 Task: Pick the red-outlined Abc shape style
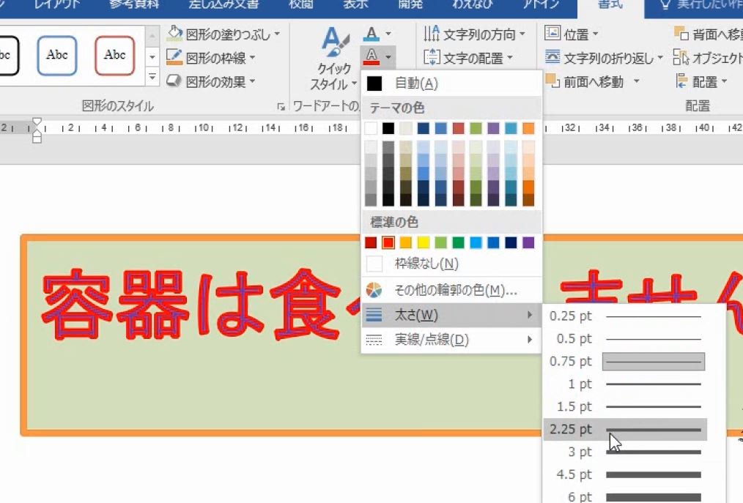[x=114, y=56]
